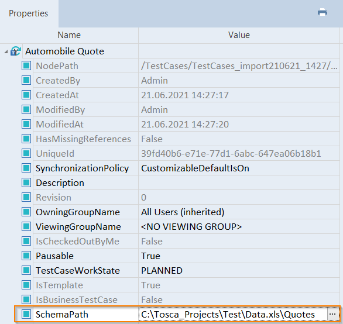Click the teal icon beside TestCaseWorkState

point(26,270)
